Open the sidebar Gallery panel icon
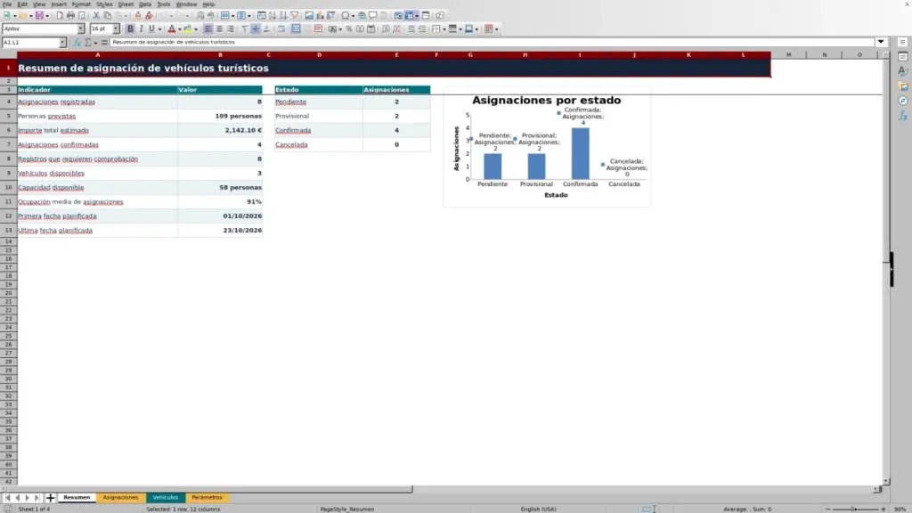The width and height of the screenshot is (912, 513). [x=903, y=86]
